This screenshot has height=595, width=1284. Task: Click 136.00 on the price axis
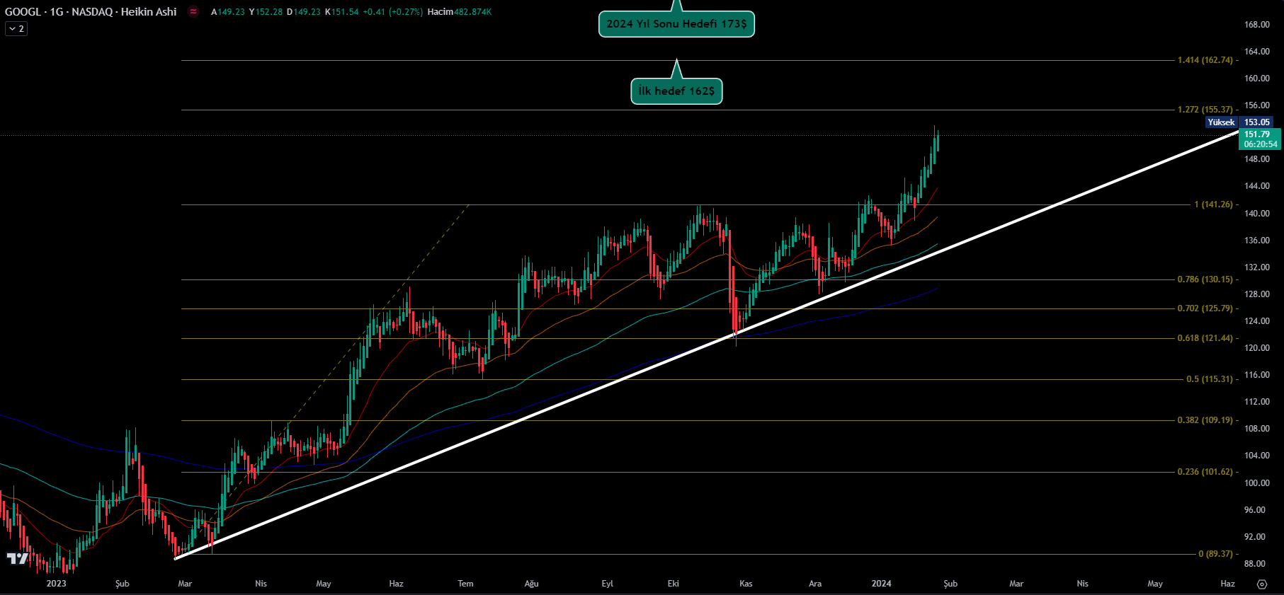click(1257, 241)
